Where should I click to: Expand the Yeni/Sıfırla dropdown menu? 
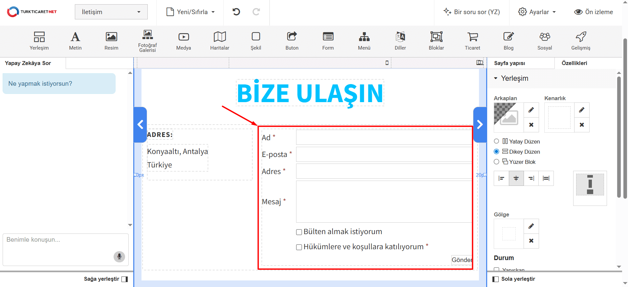click(x=191, y=12)
